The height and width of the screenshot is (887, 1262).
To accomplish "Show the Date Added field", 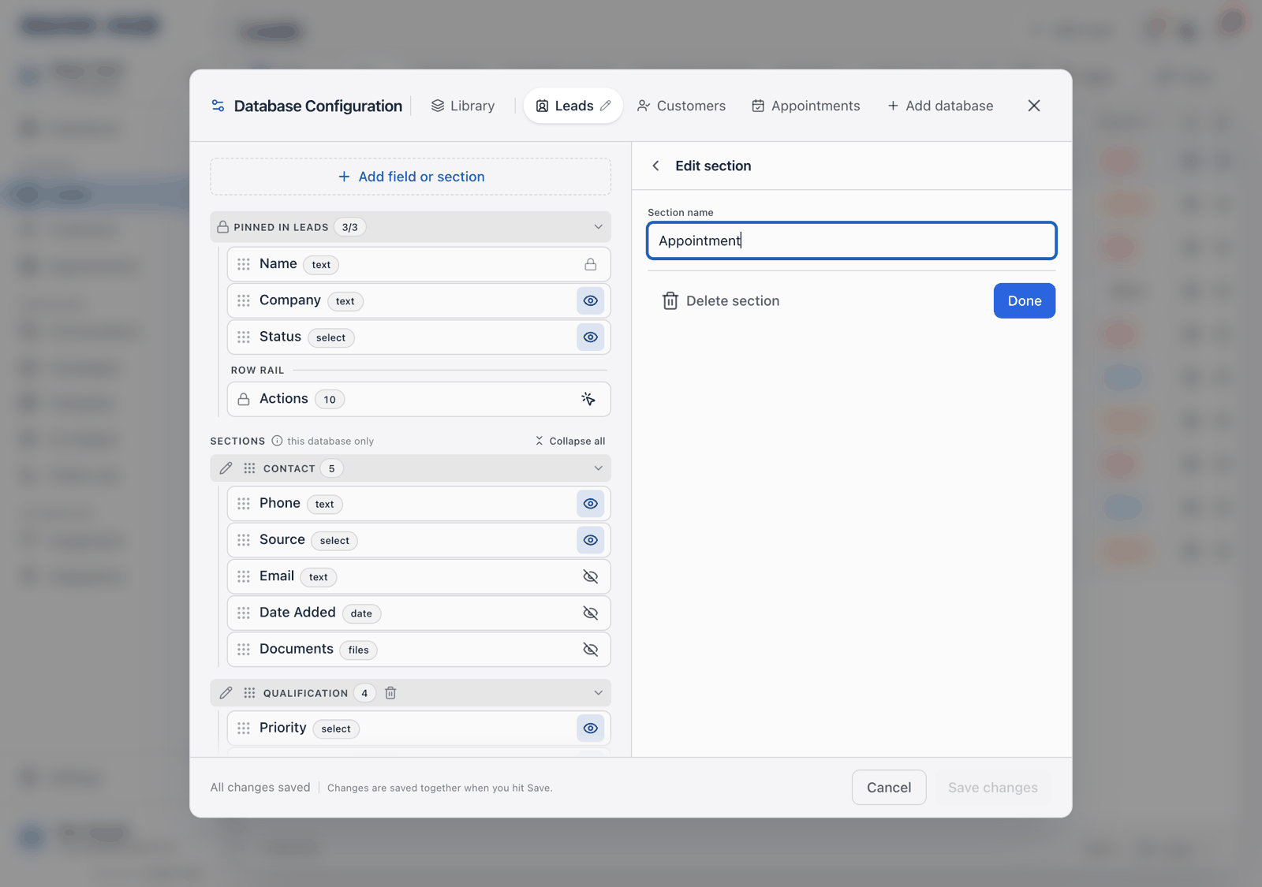I will coord(590,613).
